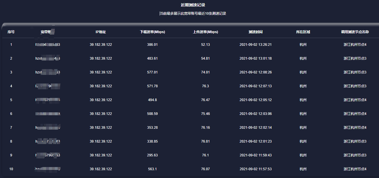Select download speed 483.61

[152, 58]
